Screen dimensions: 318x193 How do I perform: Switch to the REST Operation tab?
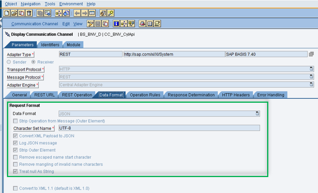pos(77,95)
